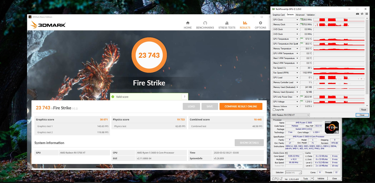375x183 pixels.
Task: Switch to the Validation tab in GPU-Z
Action: point(311,15)
